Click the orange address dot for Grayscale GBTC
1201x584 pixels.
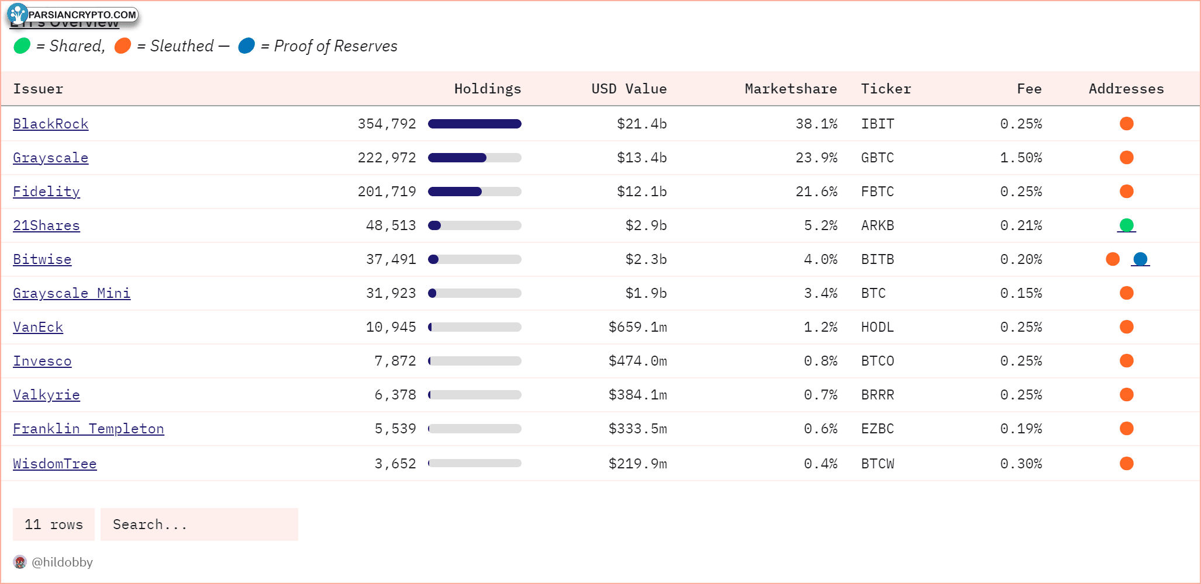pyautogui.click(x=1127, y=158)
